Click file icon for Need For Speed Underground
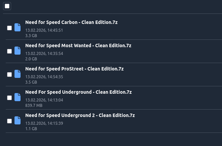The image size is (222, 146). [x=18, y=97]
